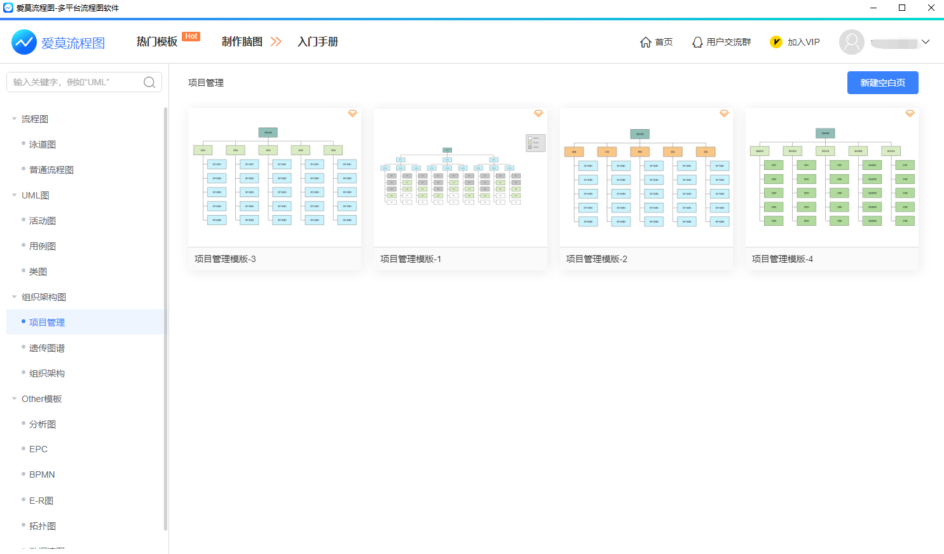The height and width of the screenshot is (554, 944).
Task: Click VIP diamond icon on 项目管理模版-4
Action: 910,113
